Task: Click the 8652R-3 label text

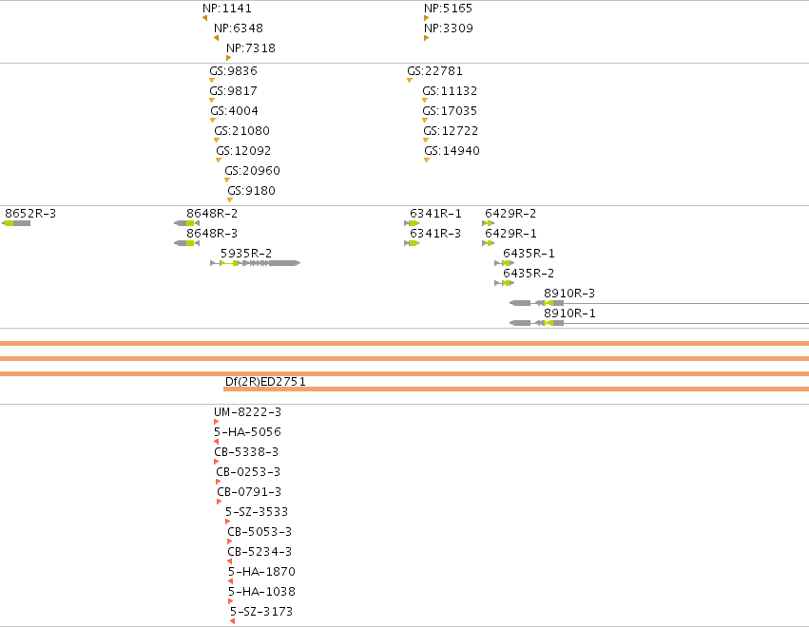Action: click(x=30, y=214)
